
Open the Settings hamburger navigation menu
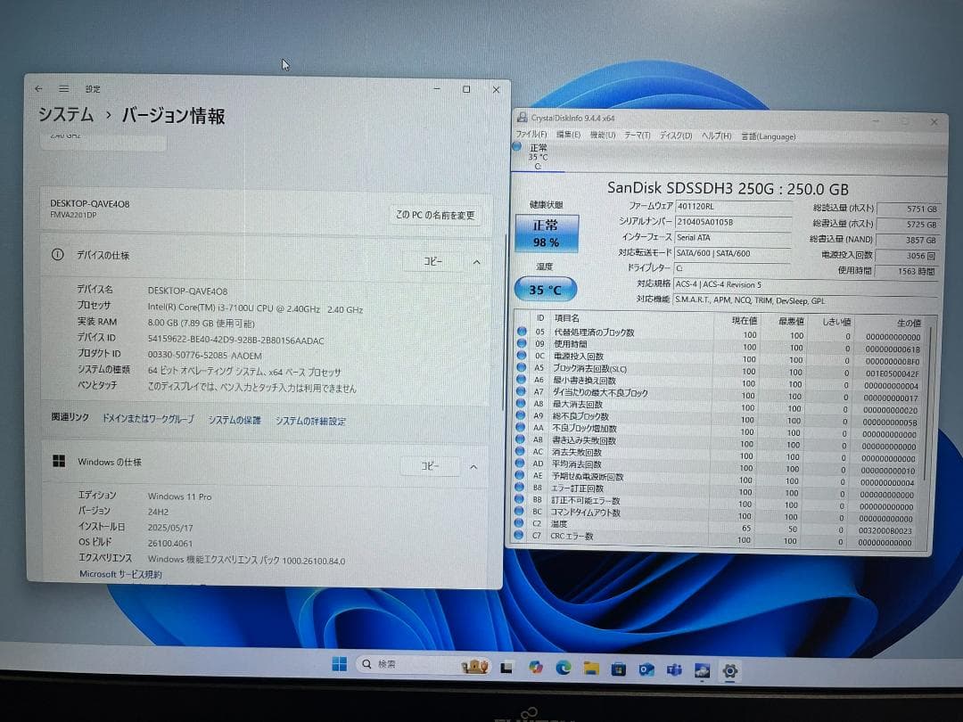[x=64, y=88]
